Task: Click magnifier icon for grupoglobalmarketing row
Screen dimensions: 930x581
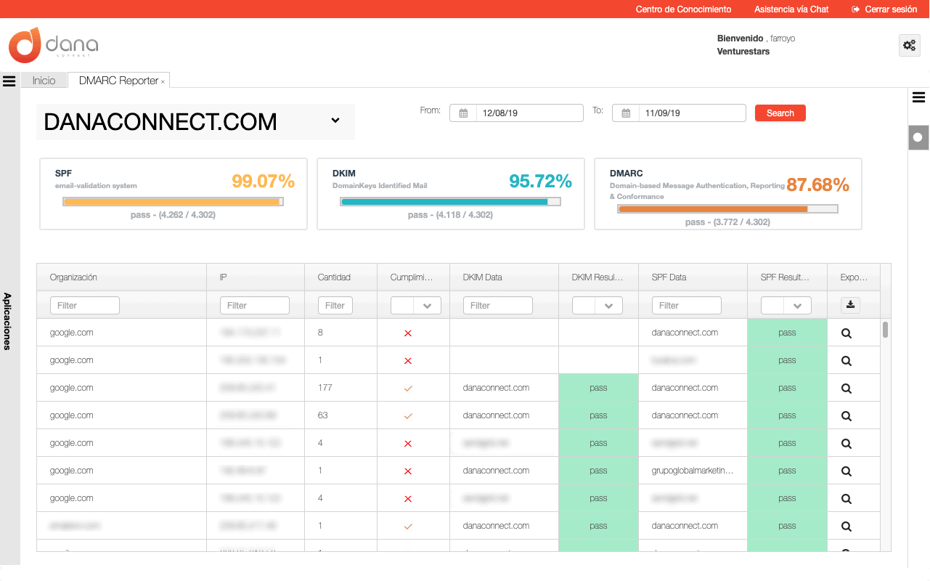Action: coord(846,471)
